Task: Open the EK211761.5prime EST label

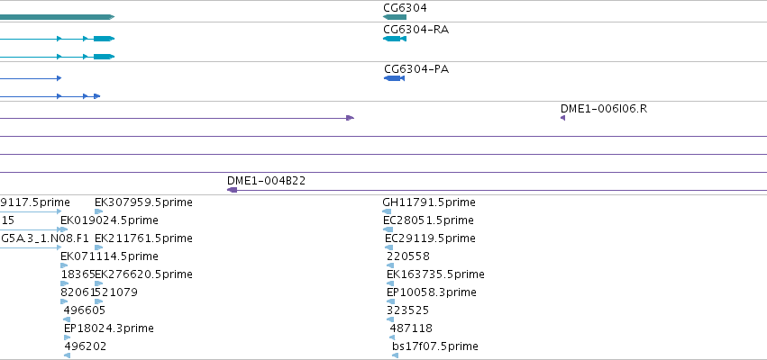Action: [x=143, y=238]
